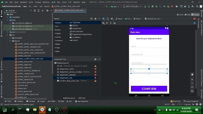Open the Search Everywhere magnifier
The height and width of the screenshot is (114, 203).
(x=197, y=6)
